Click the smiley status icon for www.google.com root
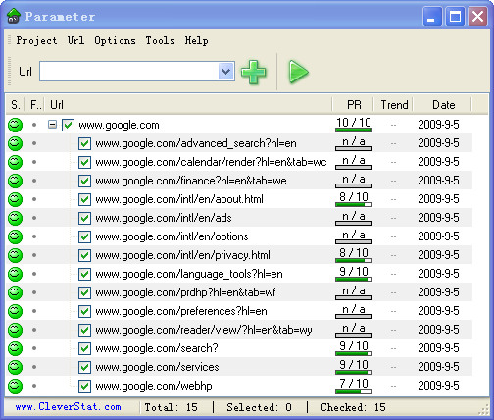The image size is (494, 420). click(15, 125)
